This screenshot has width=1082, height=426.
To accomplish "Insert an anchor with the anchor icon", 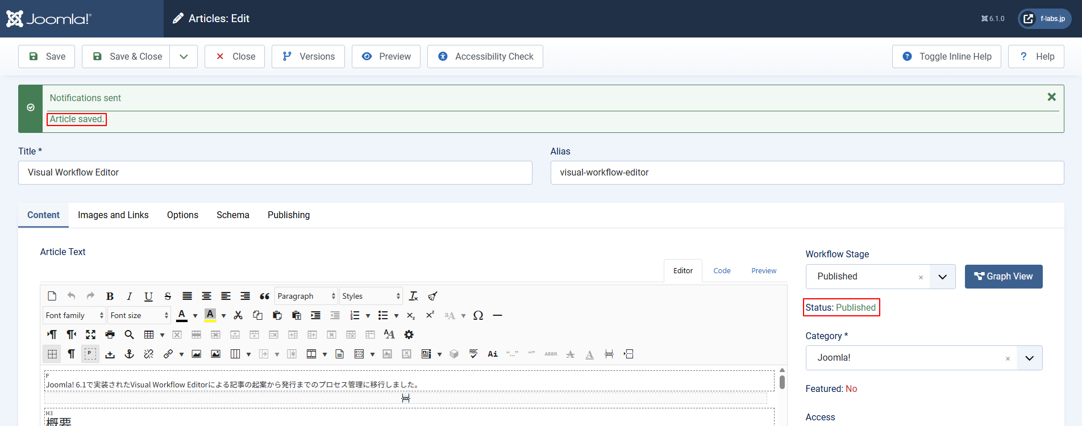I will pyautogui.click(x=130, y=354).
